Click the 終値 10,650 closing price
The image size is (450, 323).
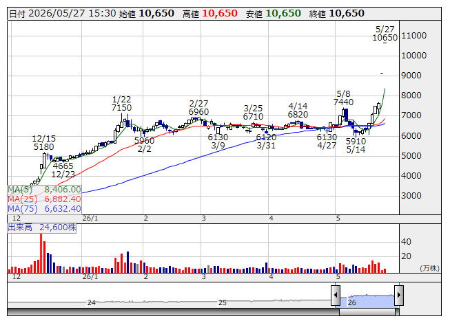click(x=337, y=14)
